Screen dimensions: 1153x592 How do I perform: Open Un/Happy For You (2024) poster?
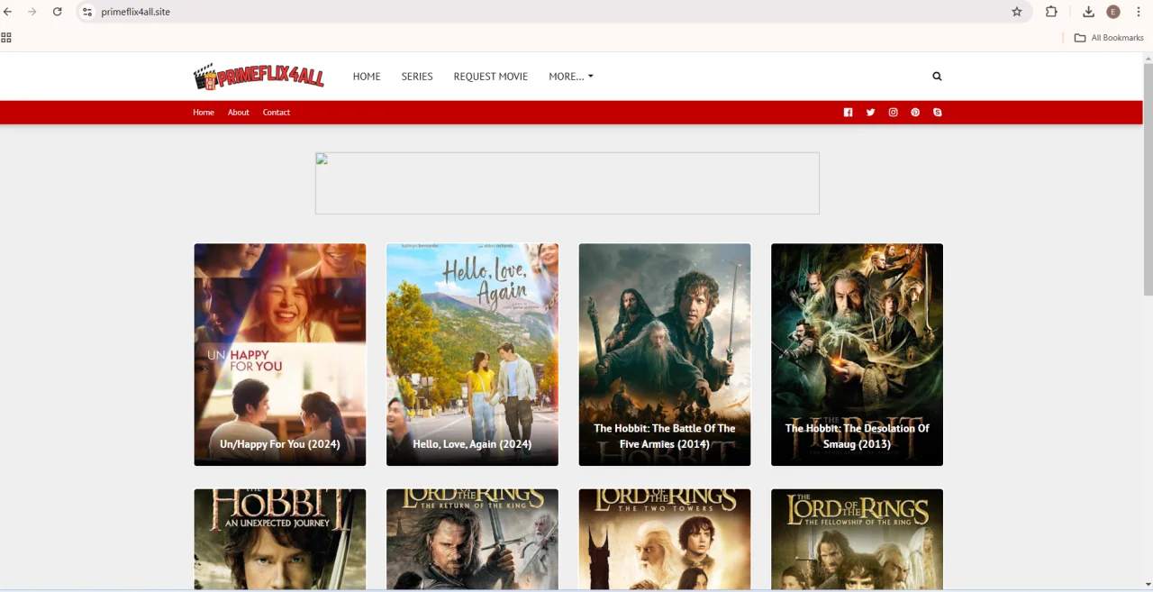[280, 354]
